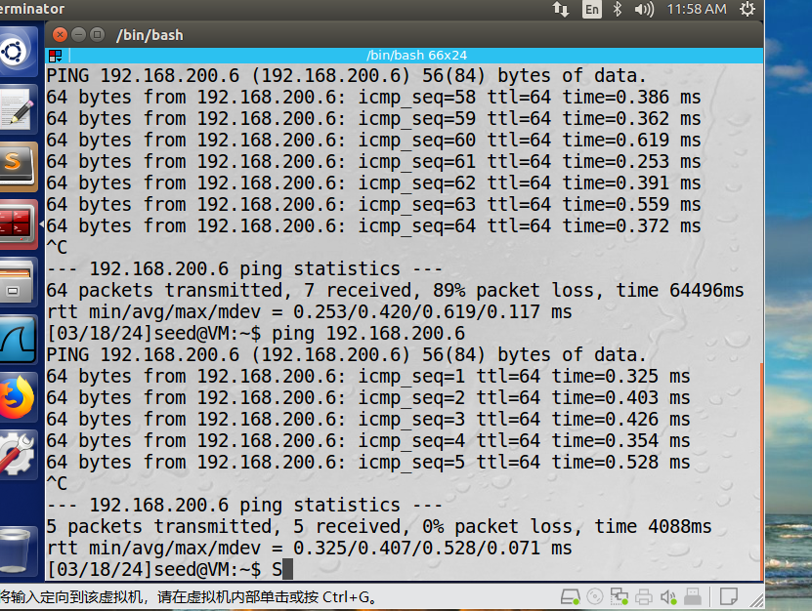Click the 'ping 192.168.200.6' command text
The height and width of the screenshot is (611, 812).
click(x=368, y=334)
